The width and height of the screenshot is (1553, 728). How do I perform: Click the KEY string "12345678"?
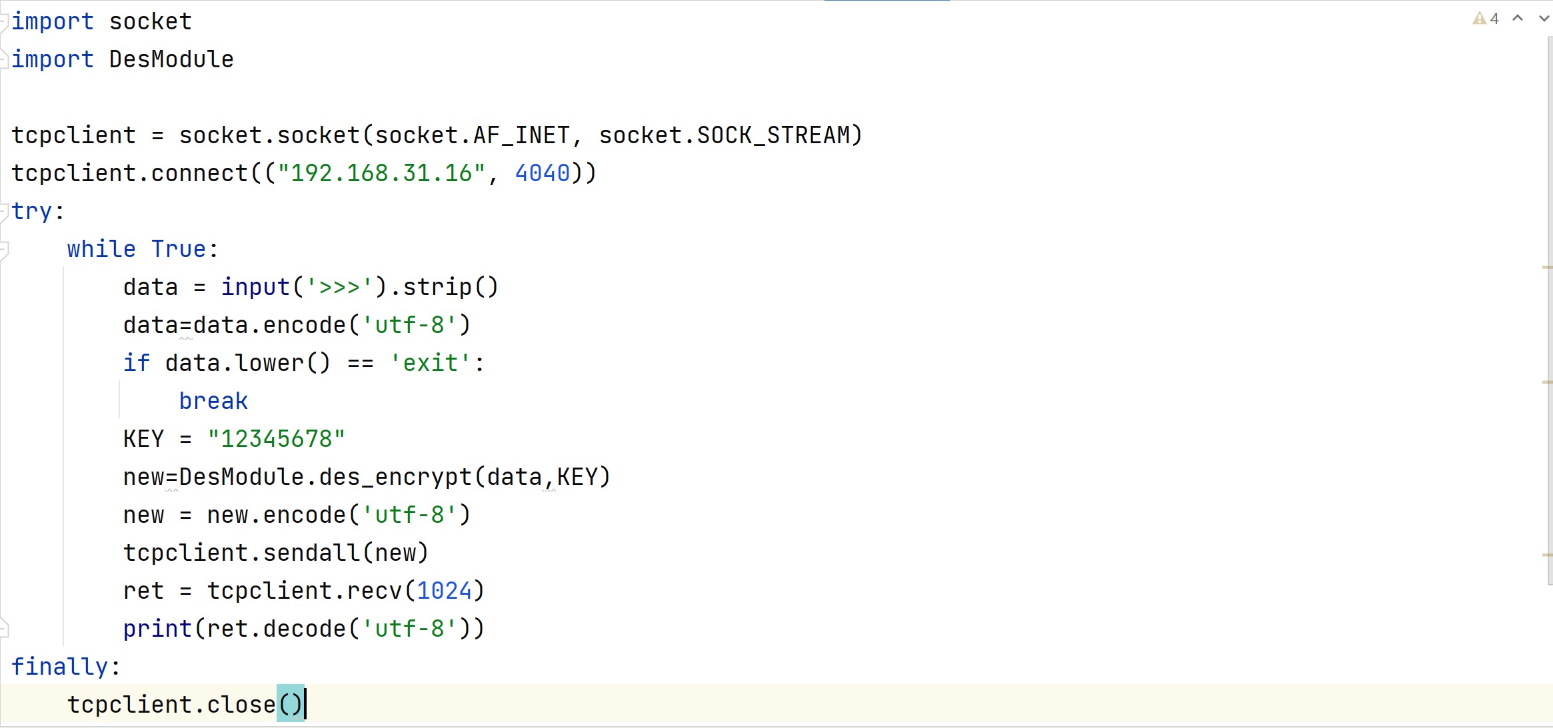(x=276, y=439)
